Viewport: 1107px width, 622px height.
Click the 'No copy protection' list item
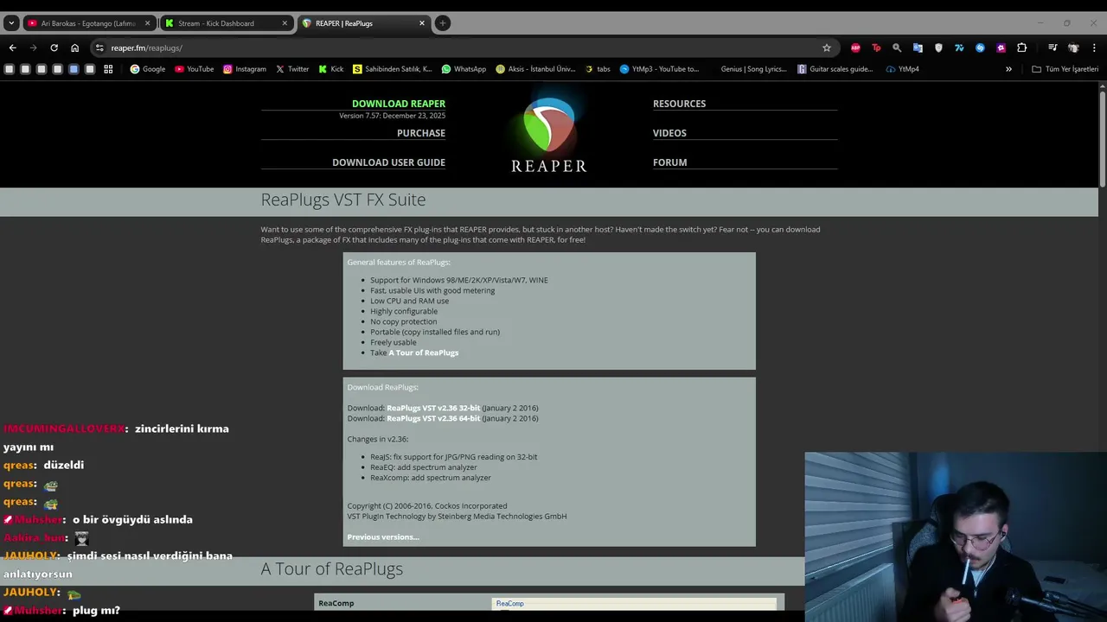click(404, 321)
